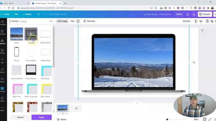Choose the Polaroid White frame

click(17, 70)
